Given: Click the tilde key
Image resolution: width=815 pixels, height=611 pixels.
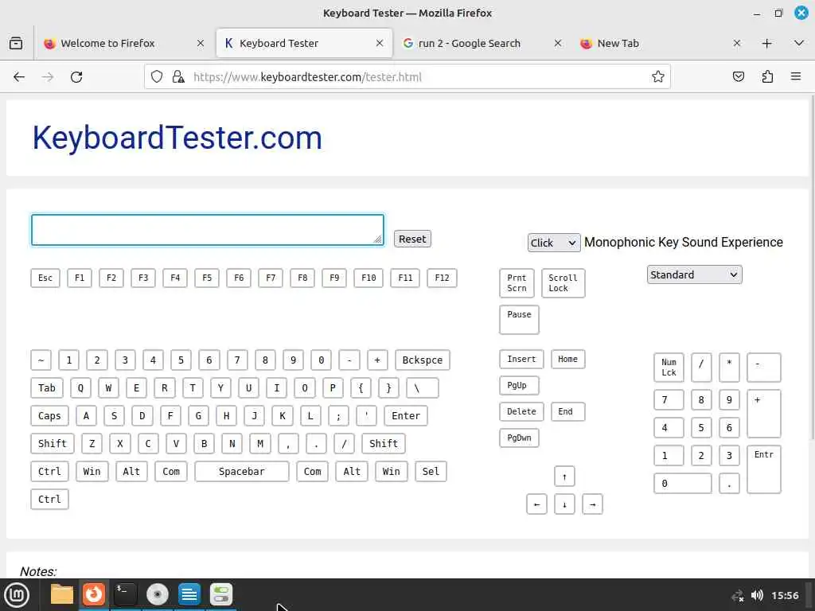Looking at the screenshot, I should point(41,360).
